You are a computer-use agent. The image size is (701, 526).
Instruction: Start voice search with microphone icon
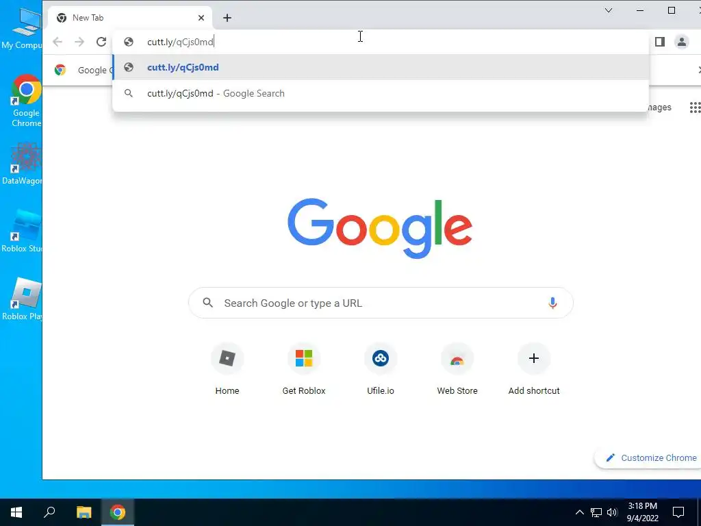(552, 303)
